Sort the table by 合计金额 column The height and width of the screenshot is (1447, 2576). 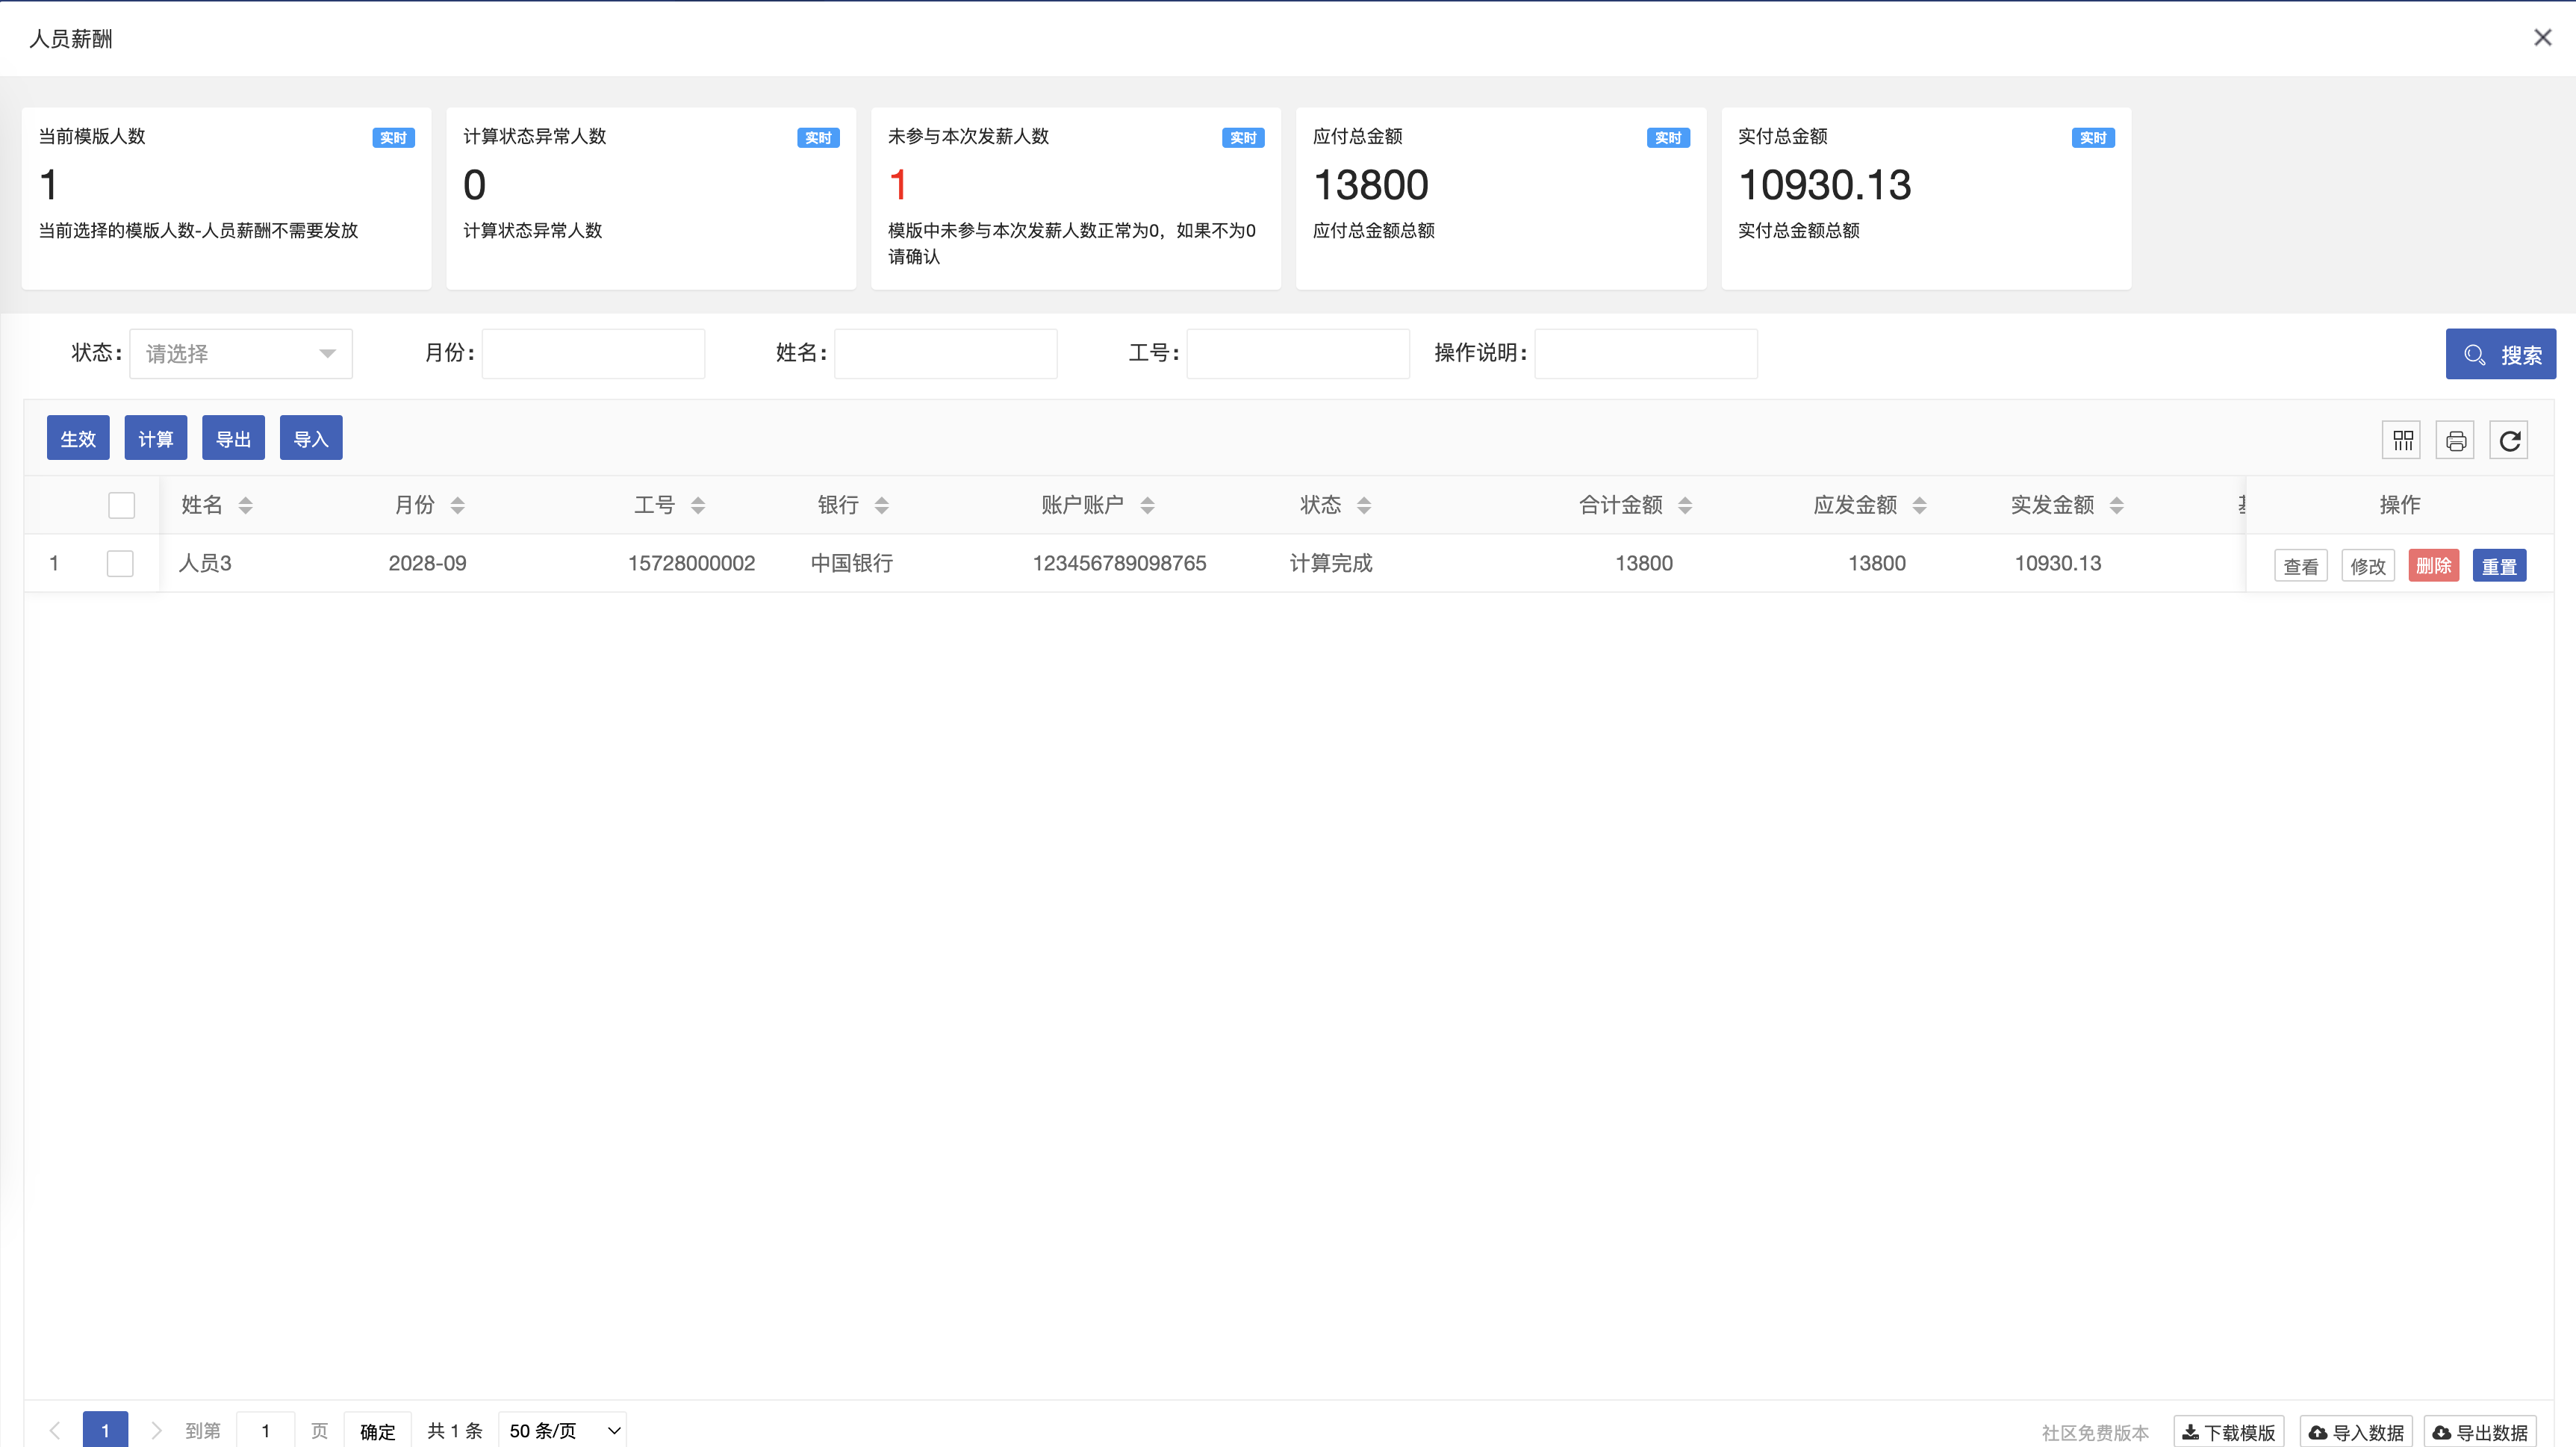click(x=1685, y=506)
